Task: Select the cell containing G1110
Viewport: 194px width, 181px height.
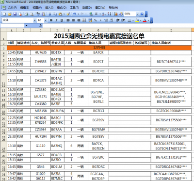Action: 40,146
